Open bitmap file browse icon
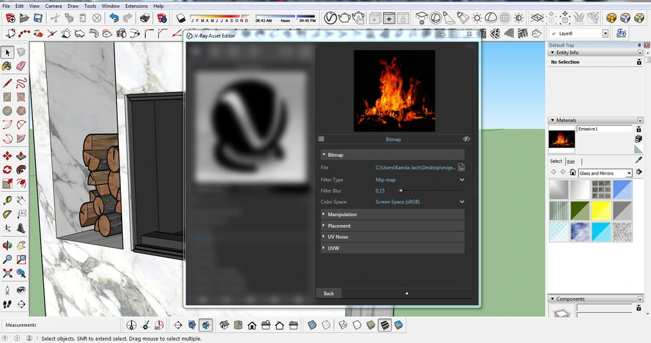 tap(461, 167)
